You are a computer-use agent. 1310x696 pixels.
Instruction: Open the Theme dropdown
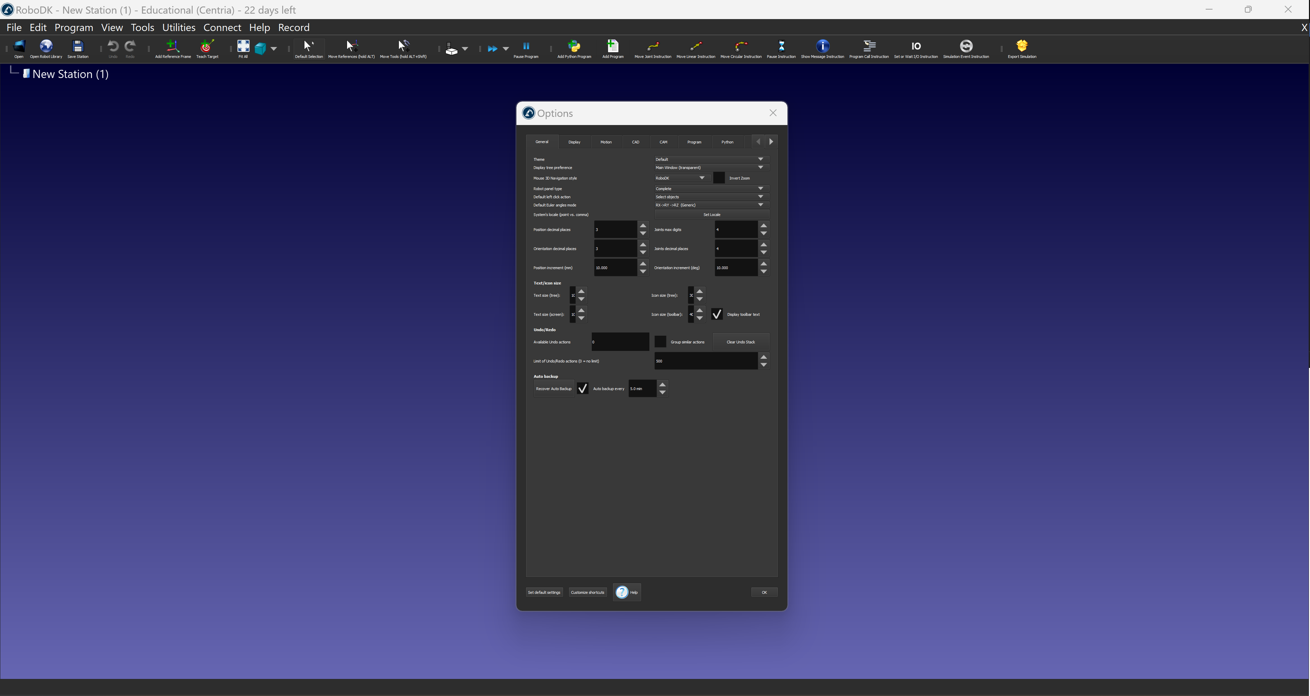[x=711, y=159]
